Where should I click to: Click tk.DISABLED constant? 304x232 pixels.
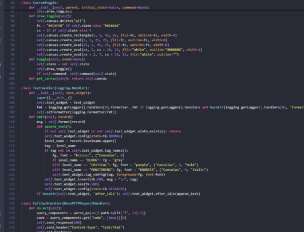[x=115, y=189]
